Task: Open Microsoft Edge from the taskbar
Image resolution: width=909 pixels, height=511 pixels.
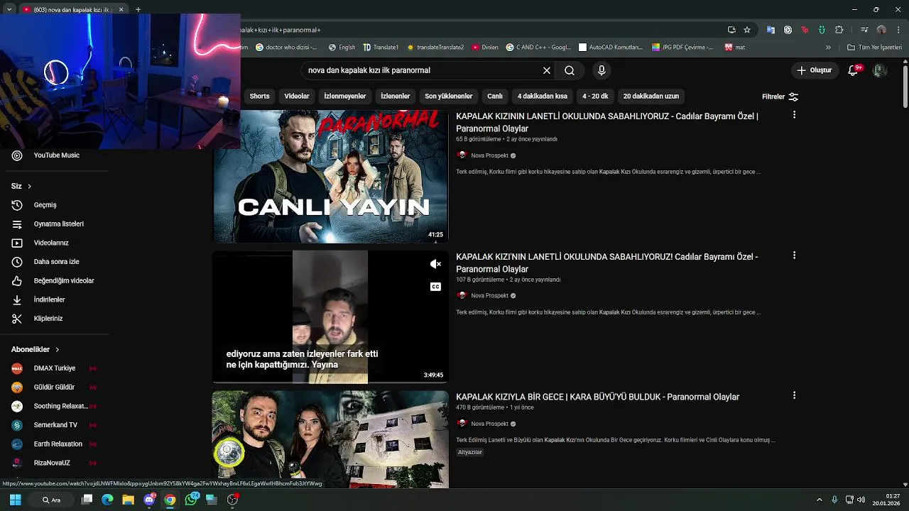Action: click(x=107, y=500)
